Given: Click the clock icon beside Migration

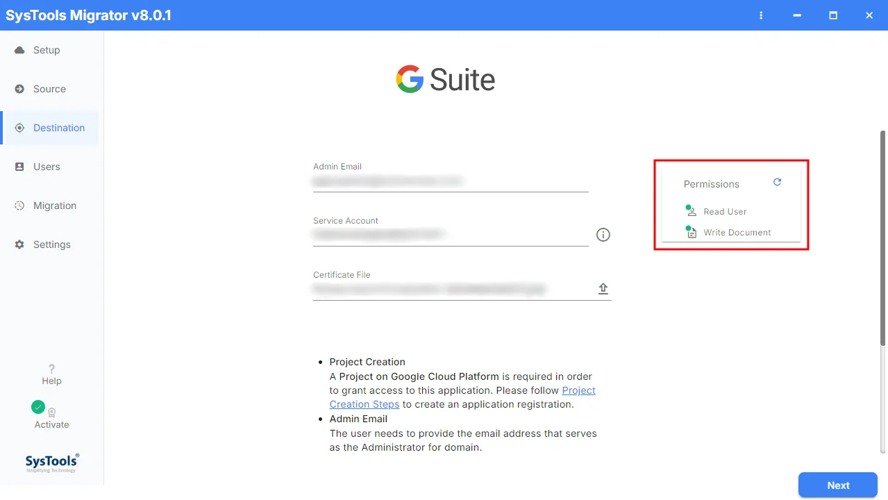Looking at the screenshot, I should click(x=19, y=206).
